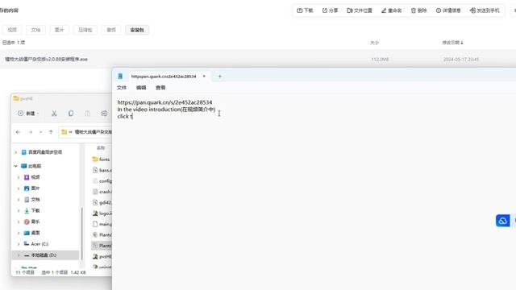Select 音乐 folder in navigation pane

32,222
